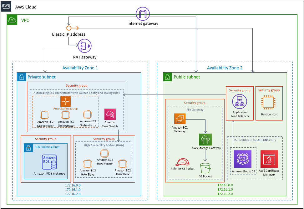Click the "Availability Zone 2" heading
The width and height of the screenshot is (304, 209).
coord(225,68)
